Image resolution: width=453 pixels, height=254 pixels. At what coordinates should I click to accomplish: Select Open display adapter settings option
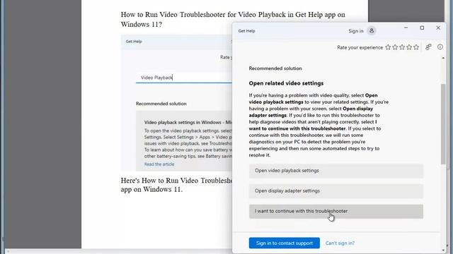point(336,191)
